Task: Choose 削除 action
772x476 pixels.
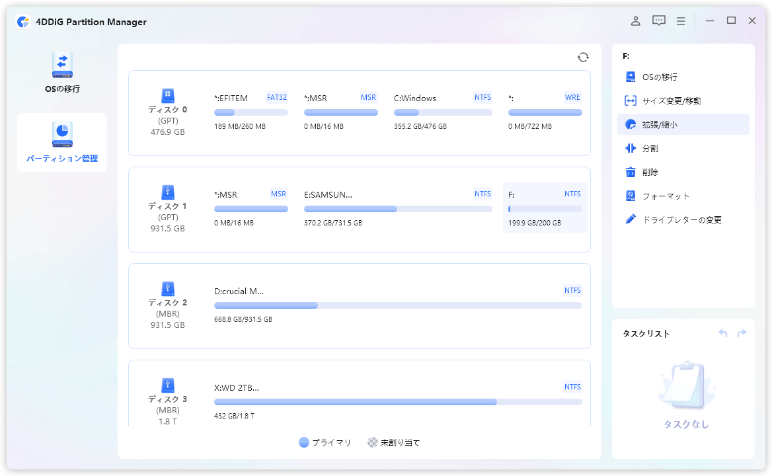Action: [x=683, y=173]
